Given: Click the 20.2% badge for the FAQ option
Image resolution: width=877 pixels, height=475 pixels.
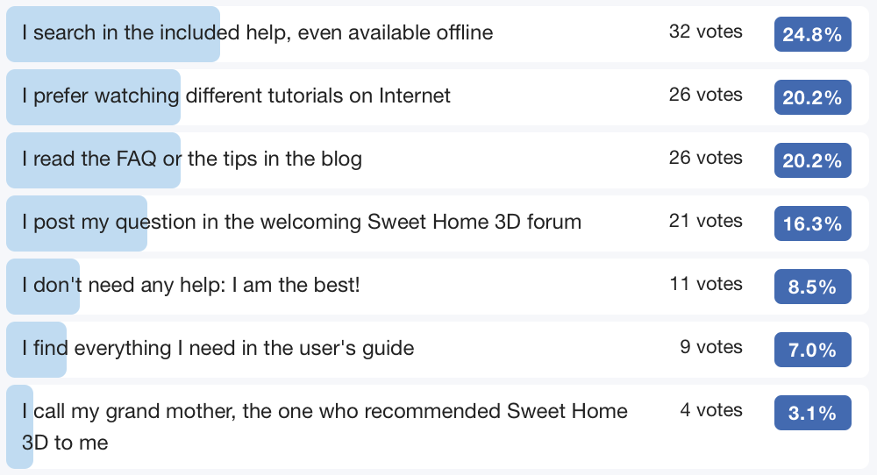Looking at the screenshot, I should click(812, 161).
